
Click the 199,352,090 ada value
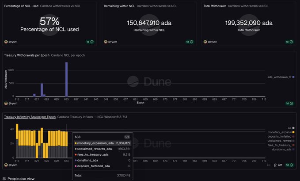click(x=249, y=23)
